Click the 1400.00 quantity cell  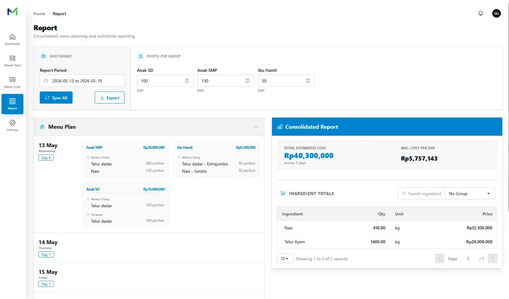[x=378, y=242]
